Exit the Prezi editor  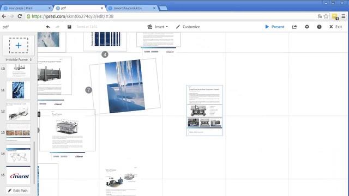click(x=335, y=27)
